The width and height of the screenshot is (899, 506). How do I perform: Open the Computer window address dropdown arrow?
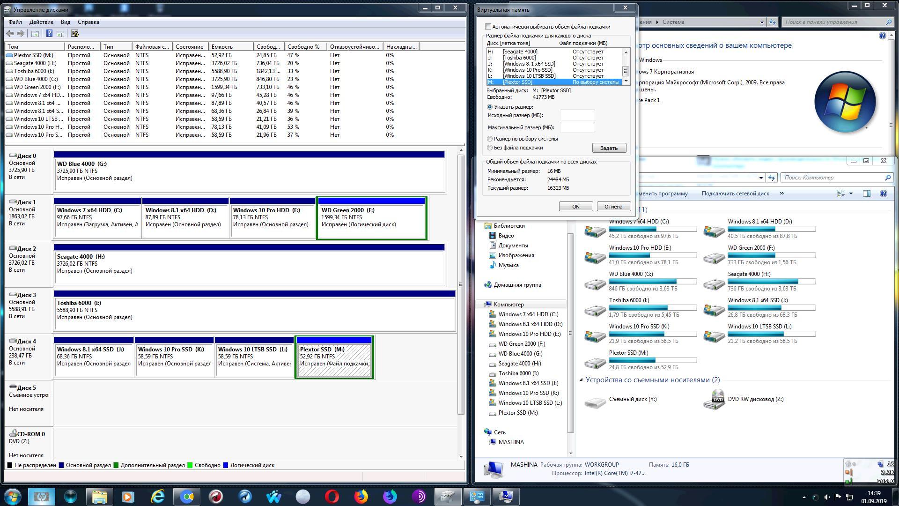[x=761, y=178]
